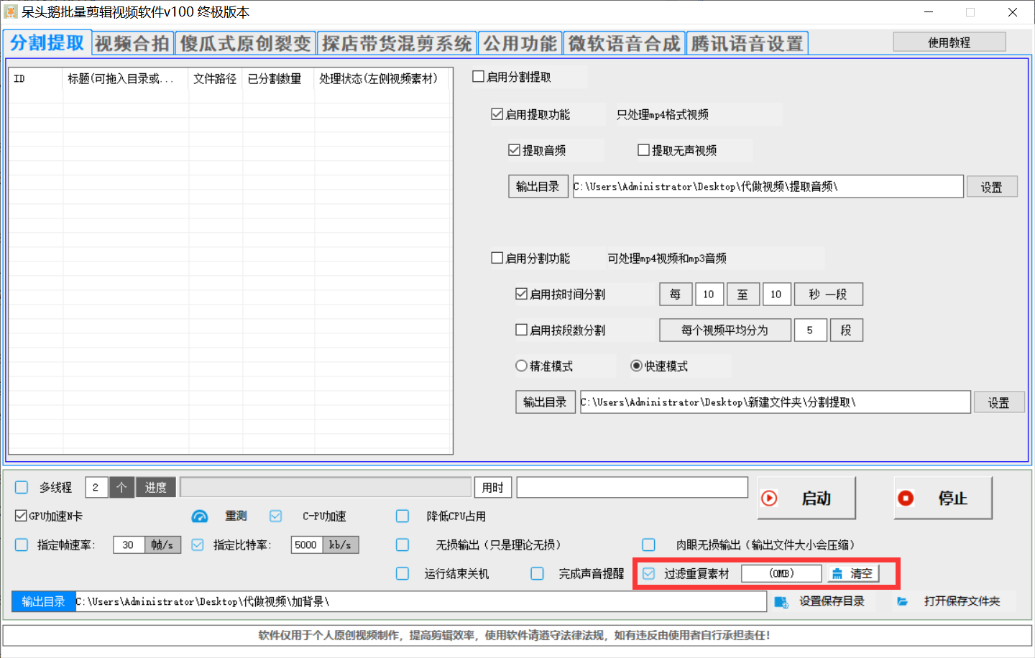Open the 探店带货混剪系统 tab
The image size is (1035, 658).
397,44
